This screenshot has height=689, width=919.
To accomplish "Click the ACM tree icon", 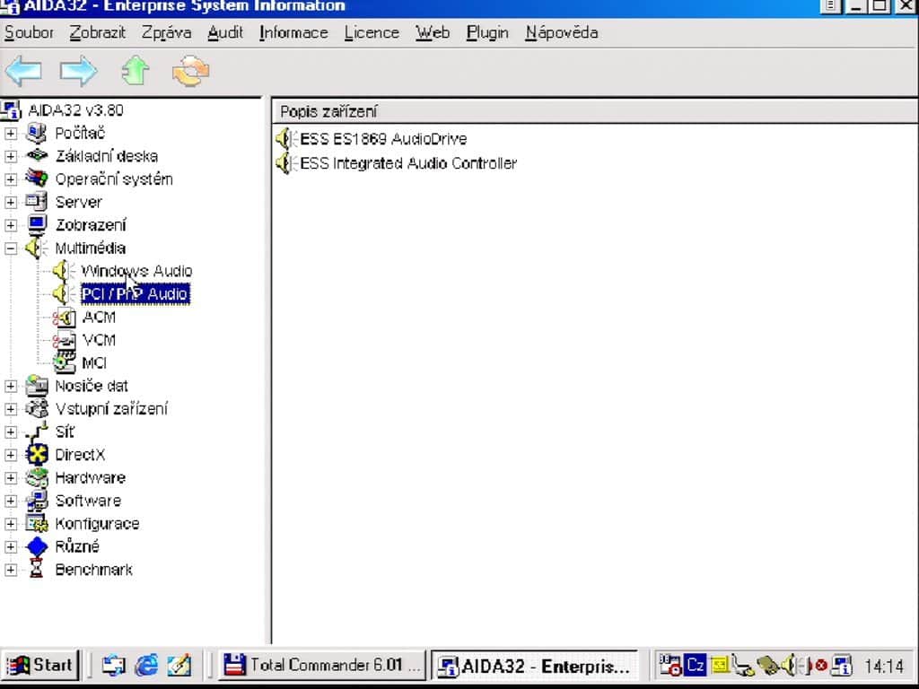I will (64, 317).
